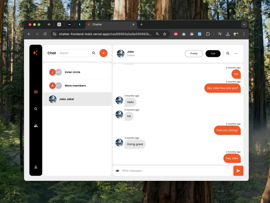270x203 pixels.
Task: Open browser downloads icon
Action: (228, 34)
